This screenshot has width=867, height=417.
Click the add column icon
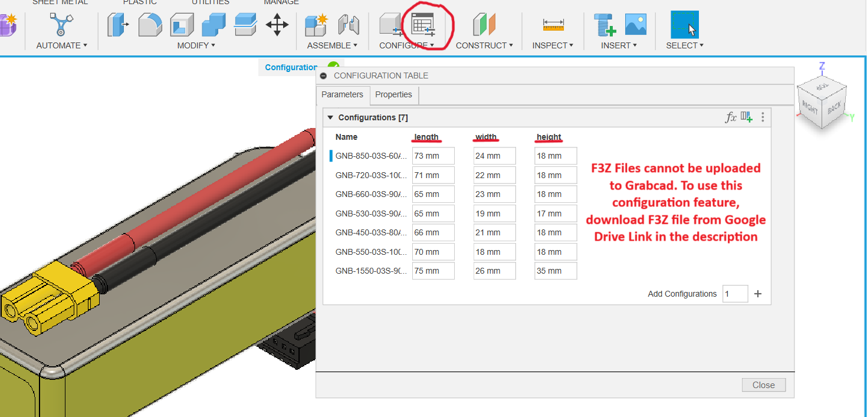click(747, 117)
